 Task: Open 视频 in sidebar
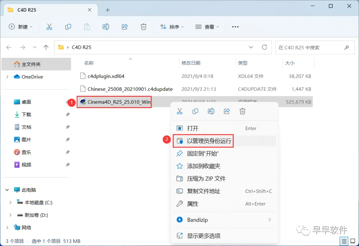23,165
